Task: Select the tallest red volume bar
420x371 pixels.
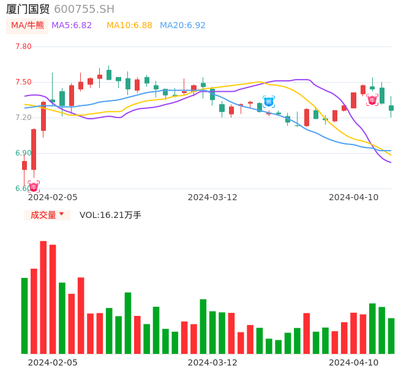Action: coord(43,297)
